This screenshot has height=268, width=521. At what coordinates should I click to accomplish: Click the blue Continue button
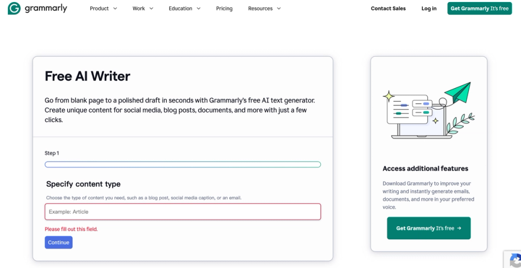pos(58,243)
